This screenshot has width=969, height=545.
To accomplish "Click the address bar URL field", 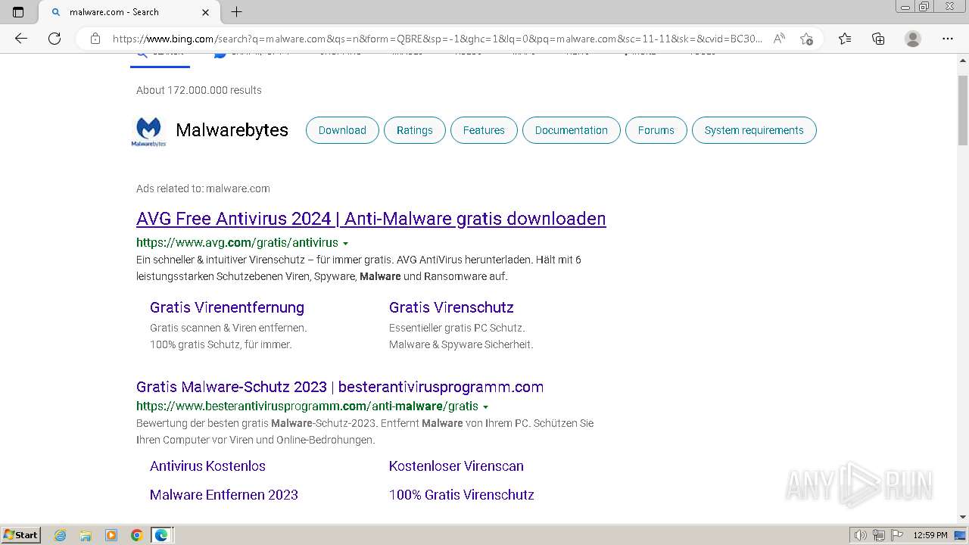I will (437, 39).
